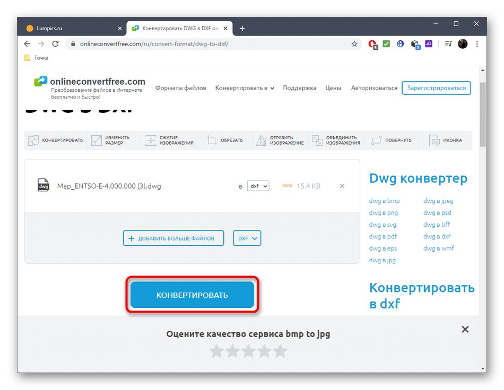Open the purple extension icon
Screen dimensions: 504x390
[x=429, y=43]
